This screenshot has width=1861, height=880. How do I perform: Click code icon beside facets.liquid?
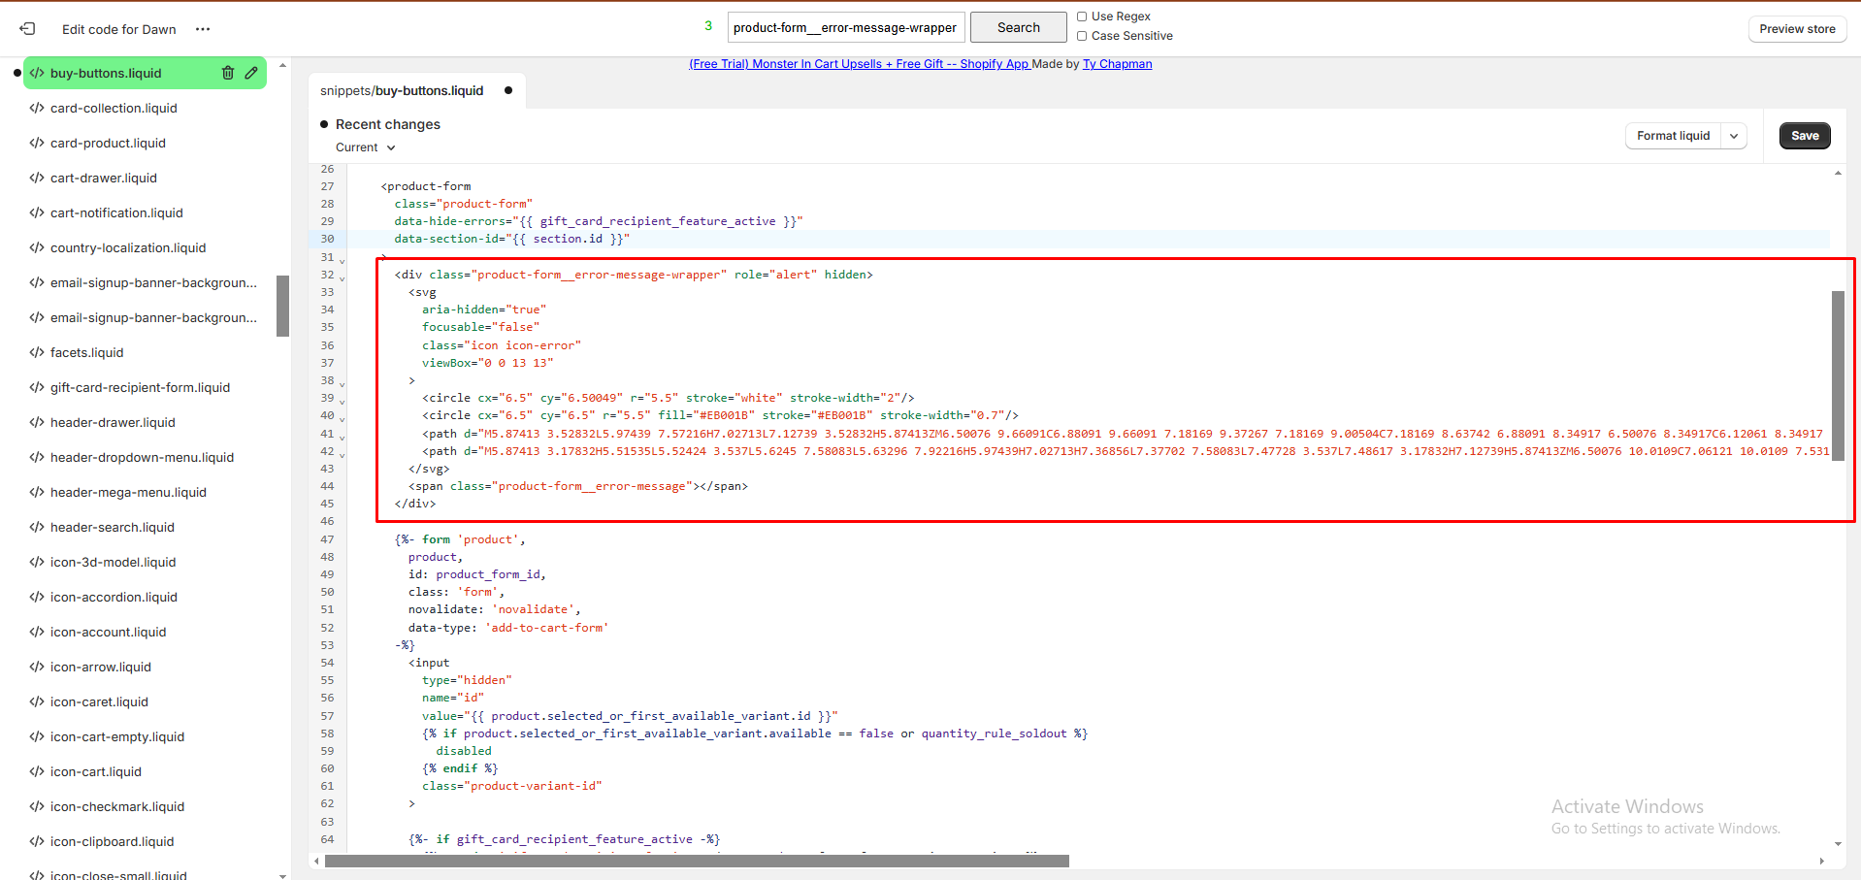pos(37,352)
